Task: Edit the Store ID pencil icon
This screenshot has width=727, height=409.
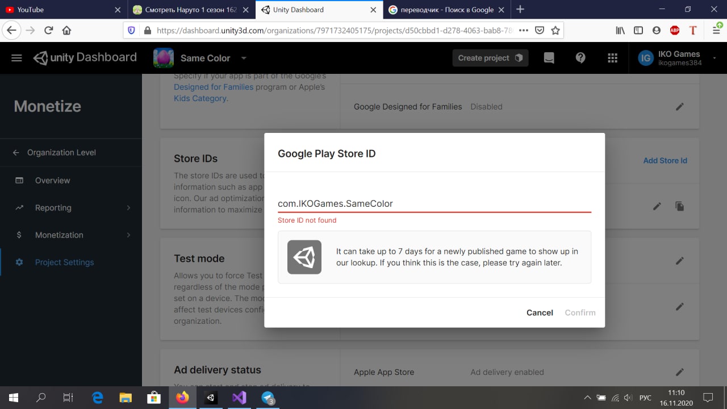Action: [657, 206]
